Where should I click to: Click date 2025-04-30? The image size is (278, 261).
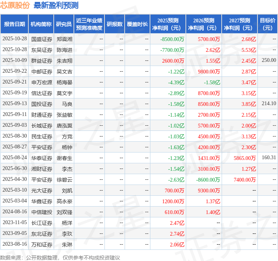pyautogui.click(x=15, y=179)
